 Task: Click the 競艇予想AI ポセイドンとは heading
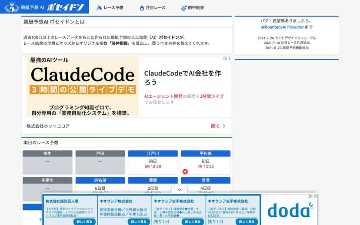coord(54,22)
